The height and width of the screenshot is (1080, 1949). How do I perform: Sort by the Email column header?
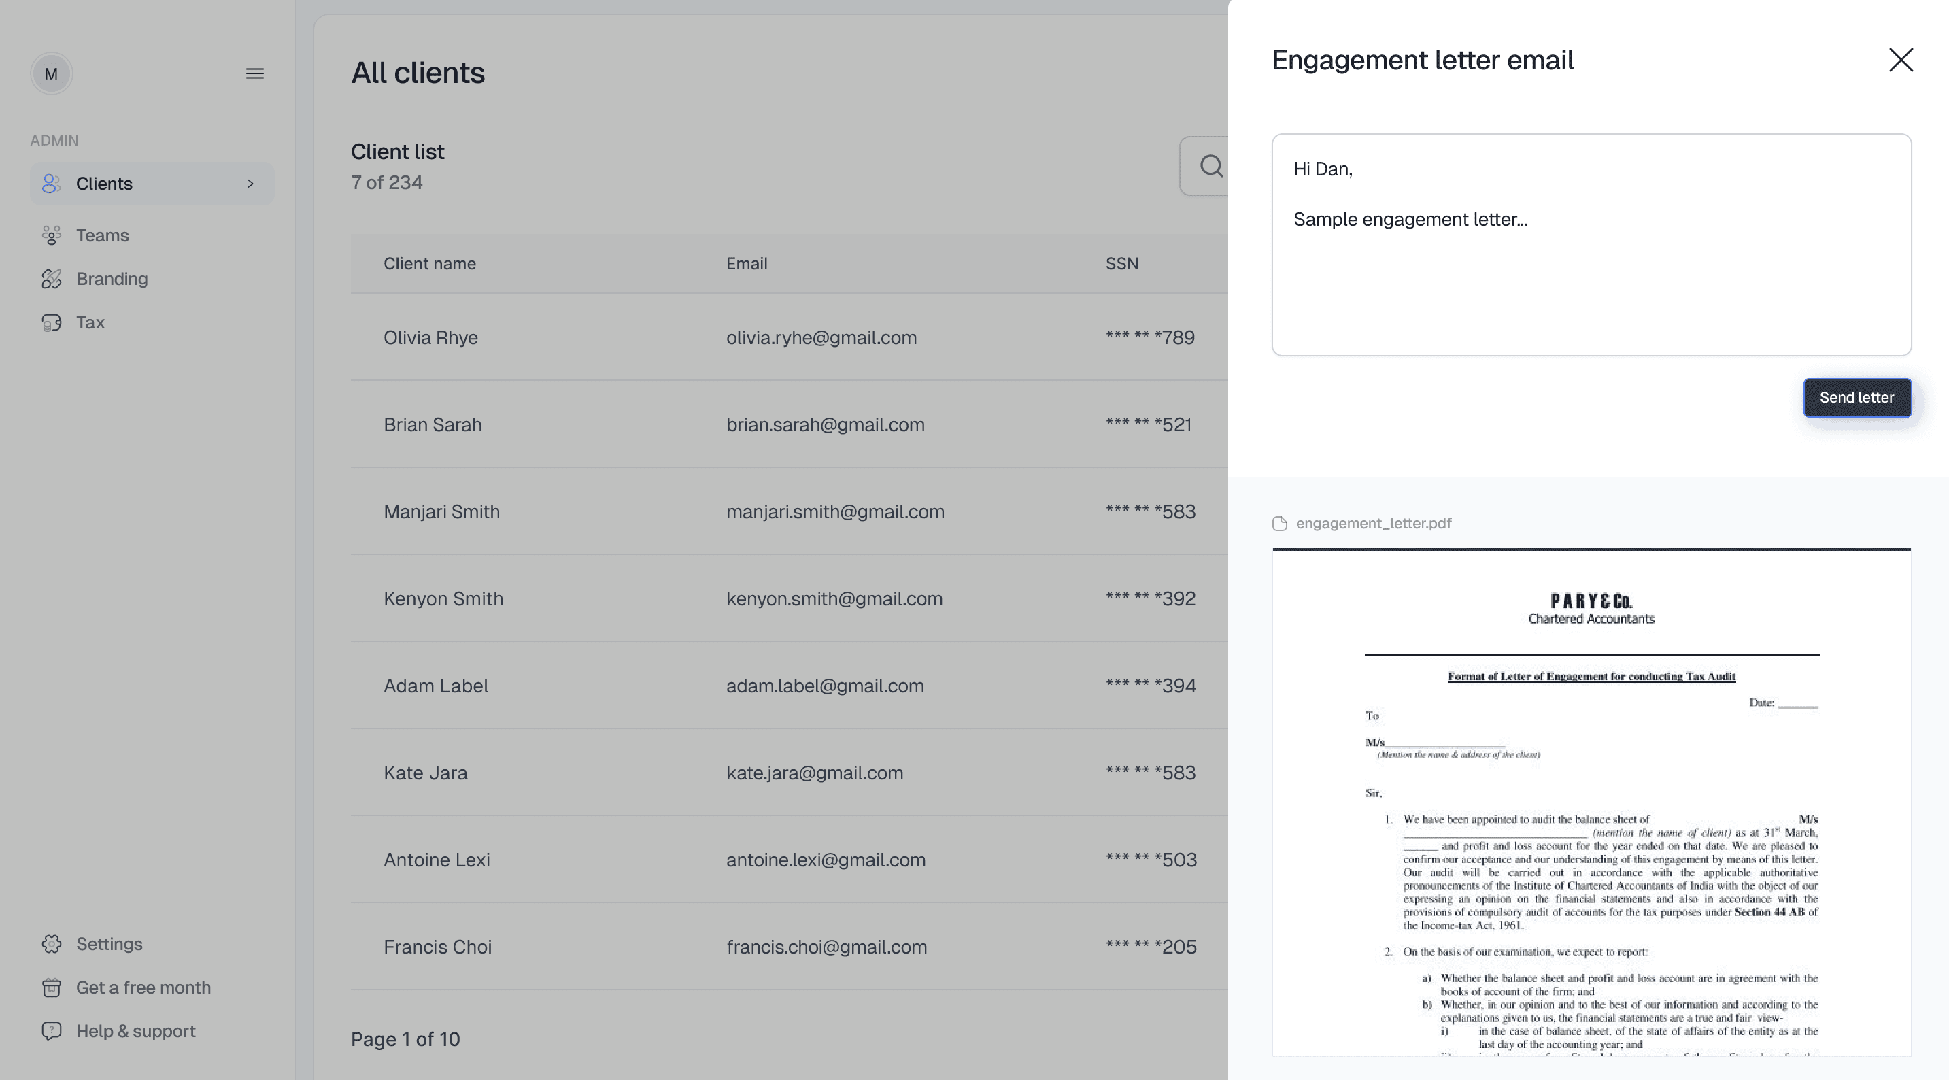[x=747, y=263]
